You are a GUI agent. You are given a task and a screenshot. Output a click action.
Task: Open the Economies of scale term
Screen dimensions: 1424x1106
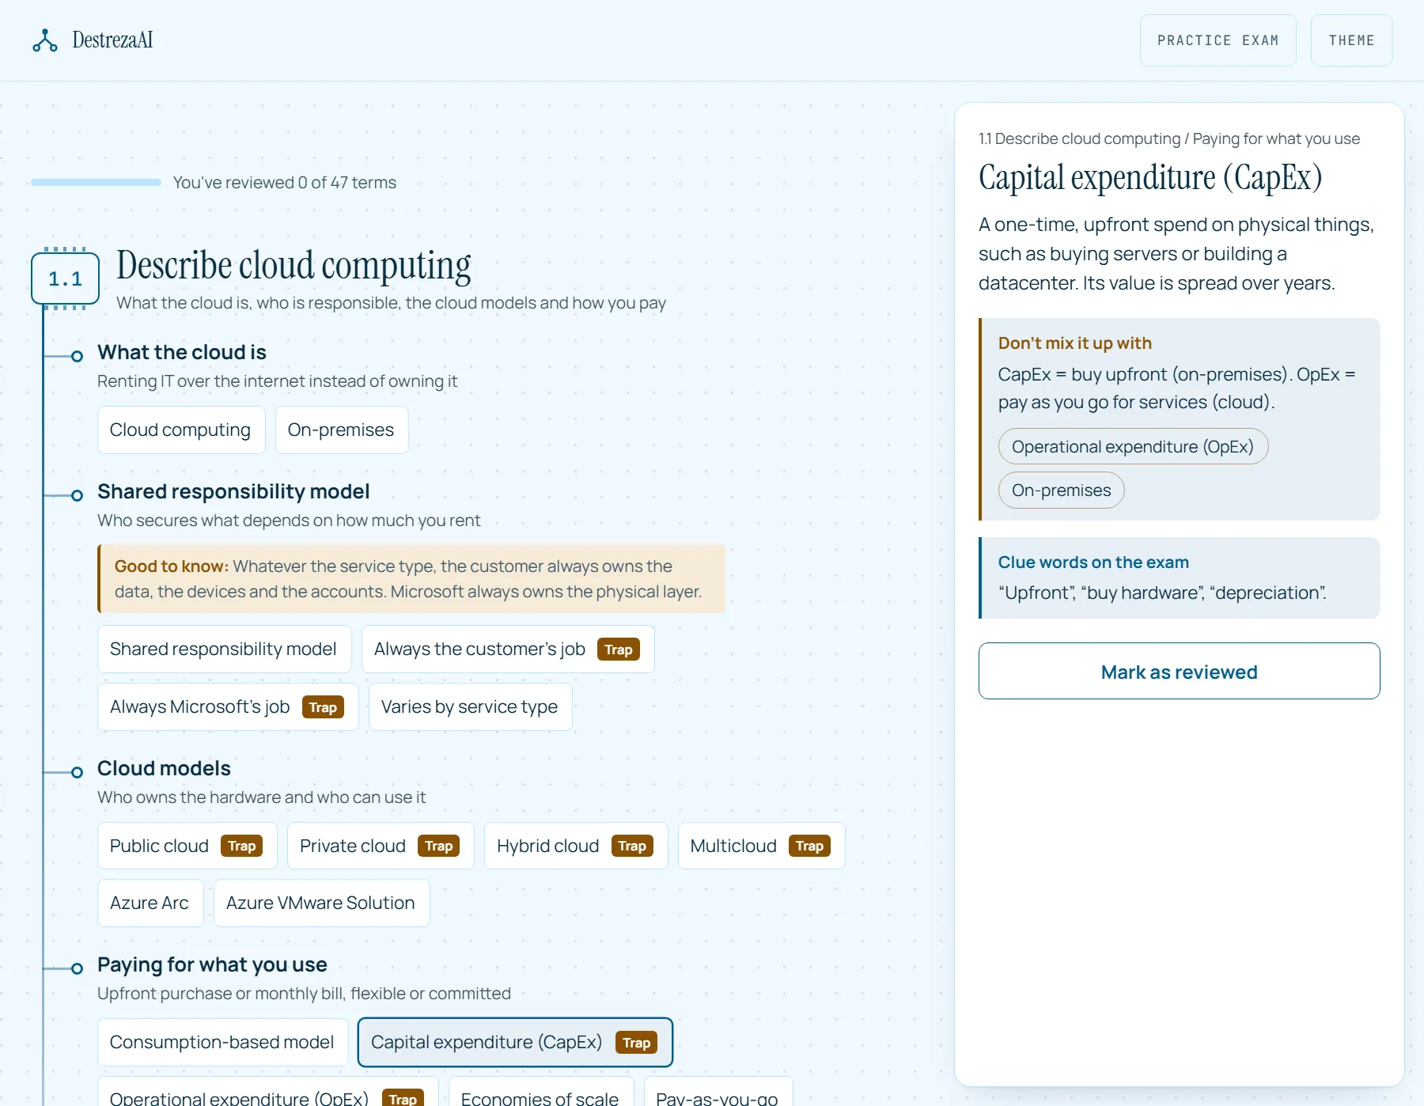tap(540, 1092)
